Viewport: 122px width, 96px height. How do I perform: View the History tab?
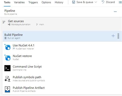tap(59, 2)
